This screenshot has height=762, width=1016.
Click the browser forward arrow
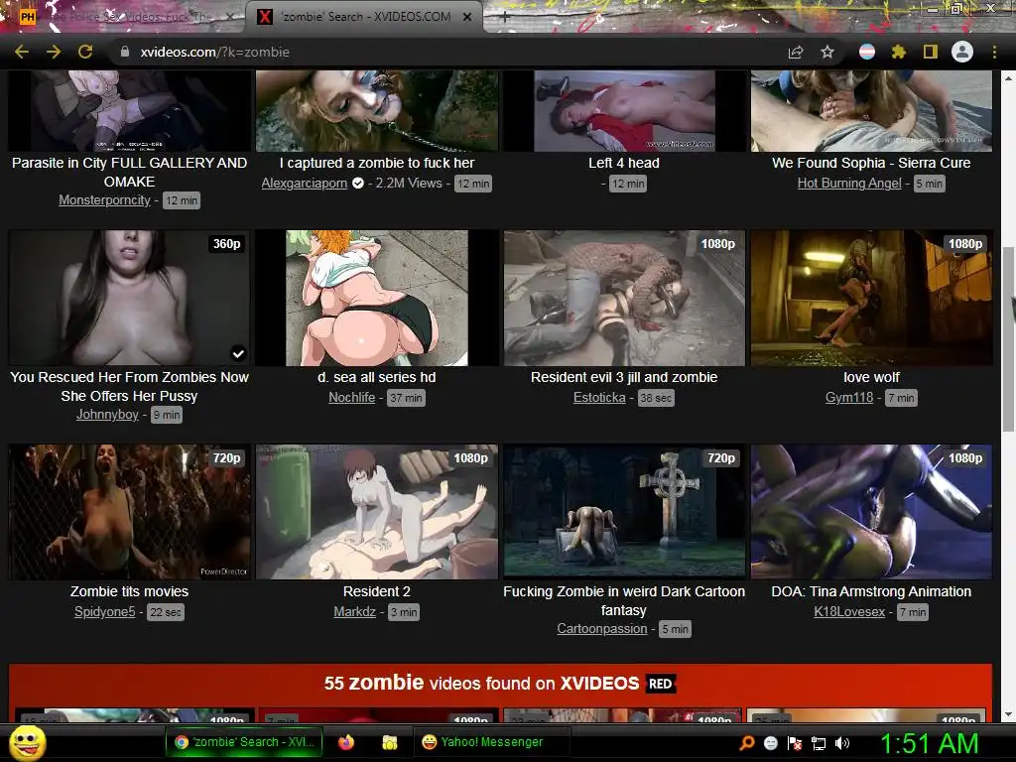coord(54,52)
